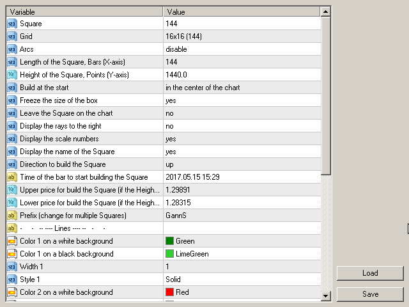Pick the LimeGreen color swatch
409x307 pixels.
[x=169, y=254]
